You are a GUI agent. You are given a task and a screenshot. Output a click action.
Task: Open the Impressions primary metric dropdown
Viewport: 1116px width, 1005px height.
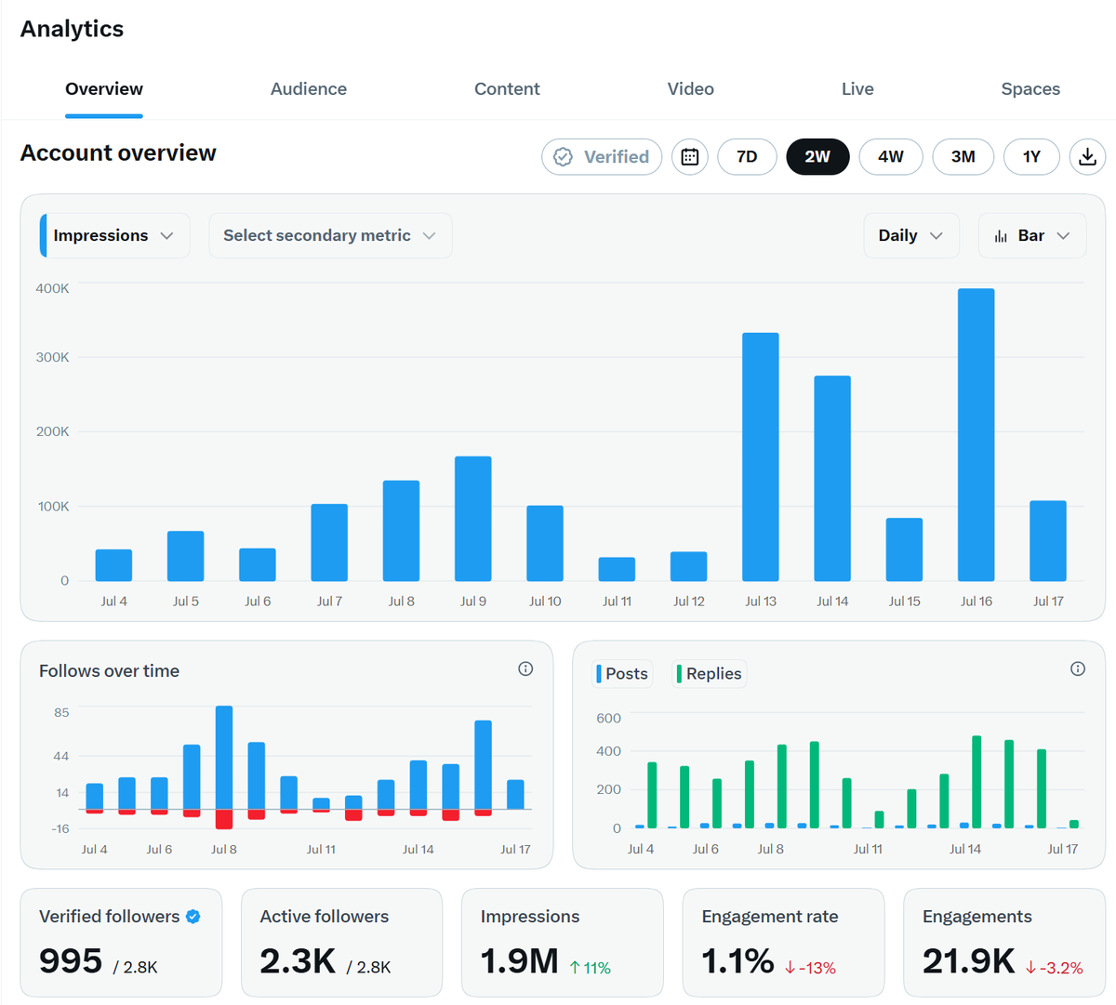[x=114, y=235]
